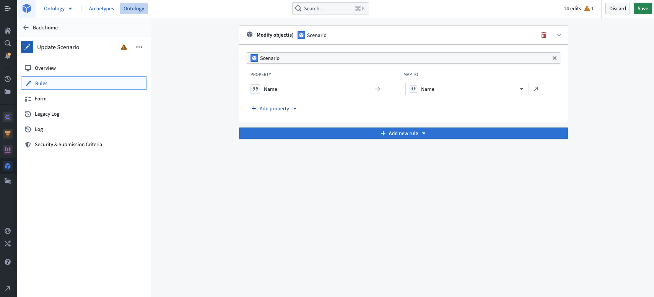This screenshot has width=654, height=297.
Task: Open Name mapping in new view arrow
Action: tap(536, 89)
